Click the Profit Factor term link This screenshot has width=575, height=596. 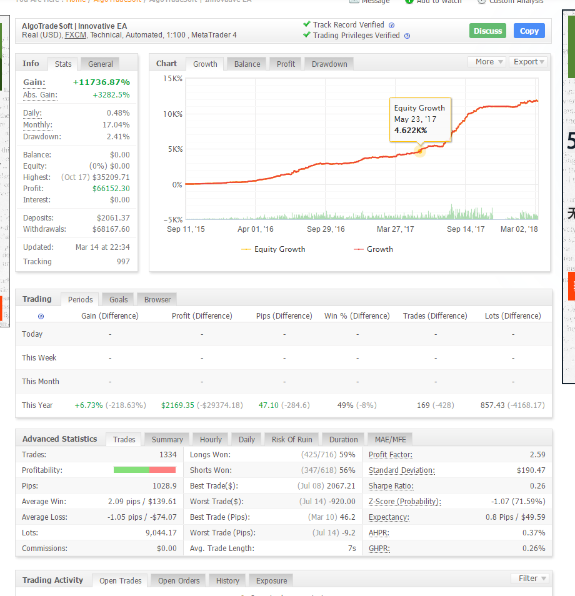tap(390, 455)
